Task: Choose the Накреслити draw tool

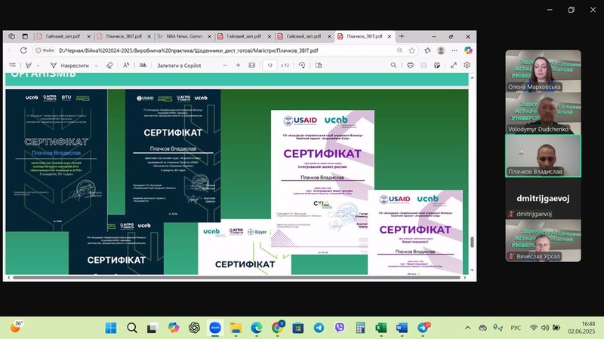Action: [69, 66]
